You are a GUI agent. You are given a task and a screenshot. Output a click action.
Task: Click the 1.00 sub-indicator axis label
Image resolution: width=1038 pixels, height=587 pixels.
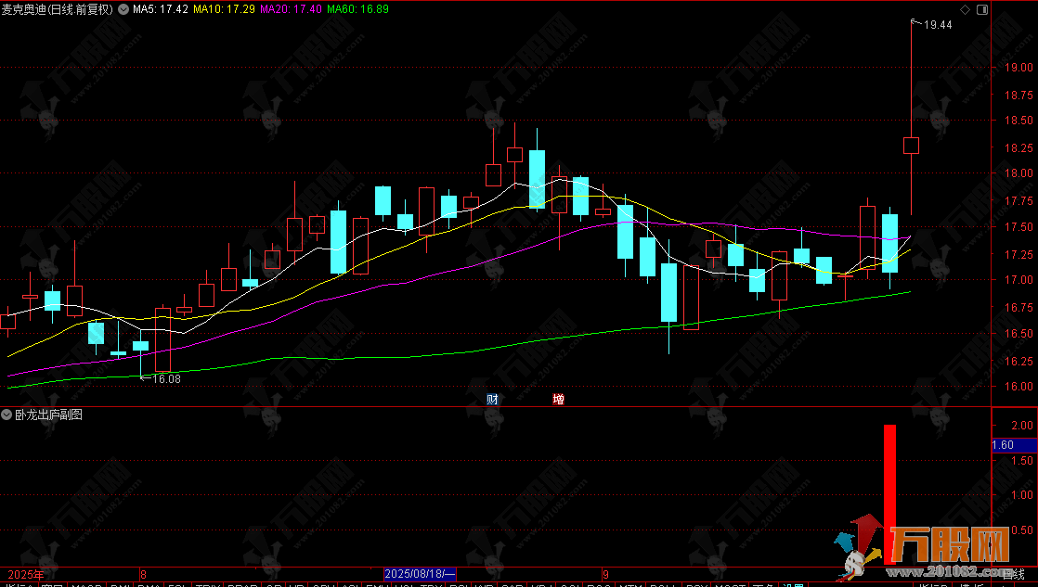pyautogui.click(x=1022, y=494)
